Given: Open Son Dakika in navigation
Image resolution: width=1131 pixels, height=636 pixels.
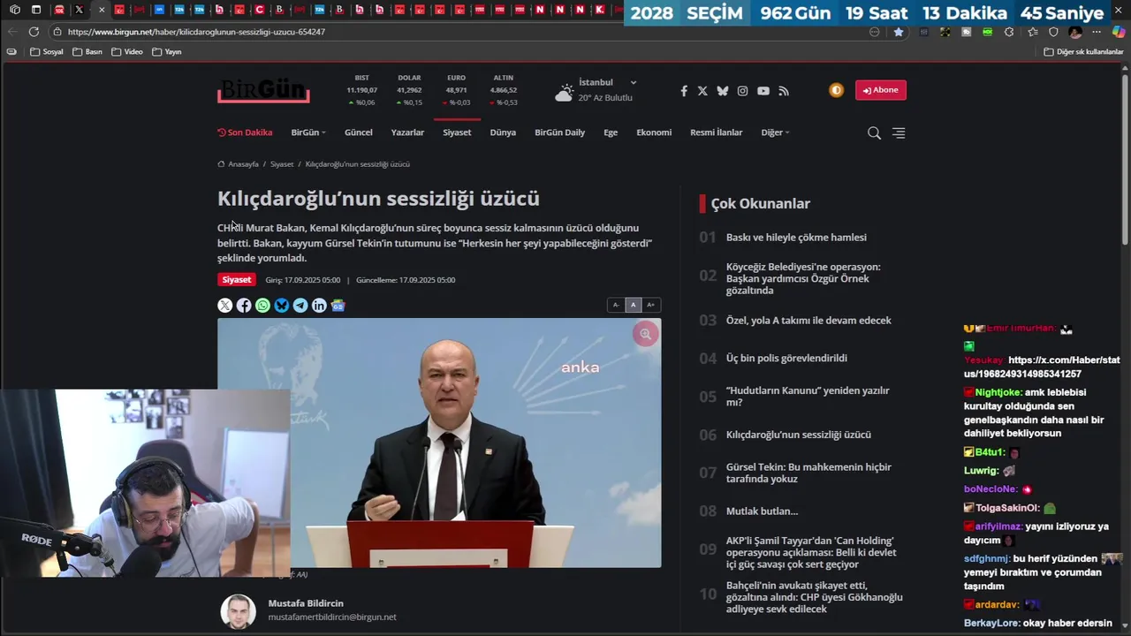Looking at the screenshot, I should pyautogui.click(x=245, y=132).
